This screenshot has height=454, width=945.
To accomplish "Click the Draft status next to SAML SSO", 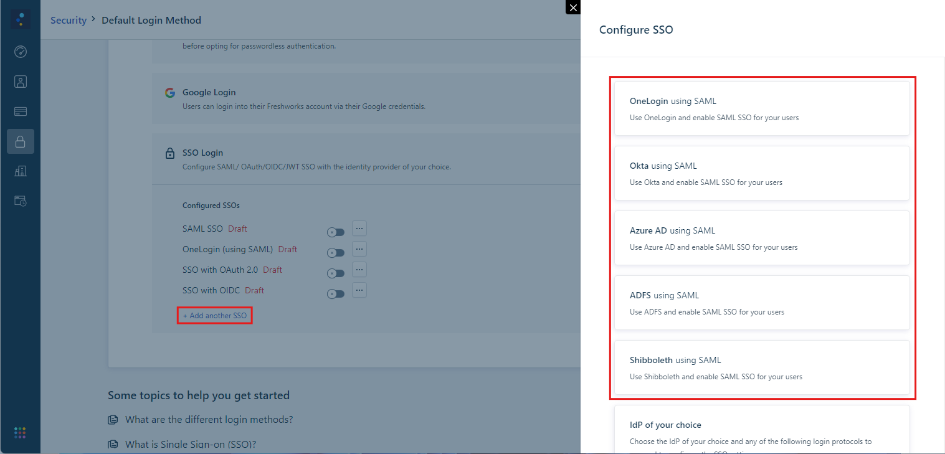I will pos(237,229).
